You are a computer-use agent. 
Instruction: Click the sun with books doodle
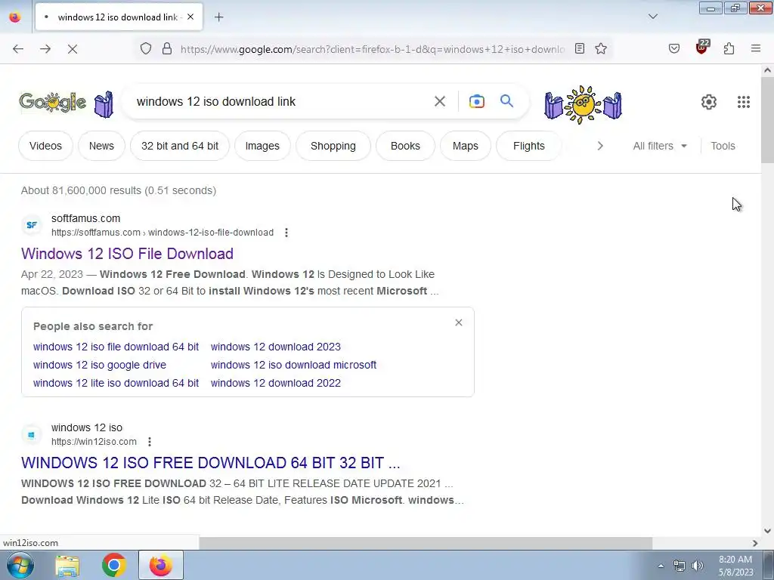[583, 104]
